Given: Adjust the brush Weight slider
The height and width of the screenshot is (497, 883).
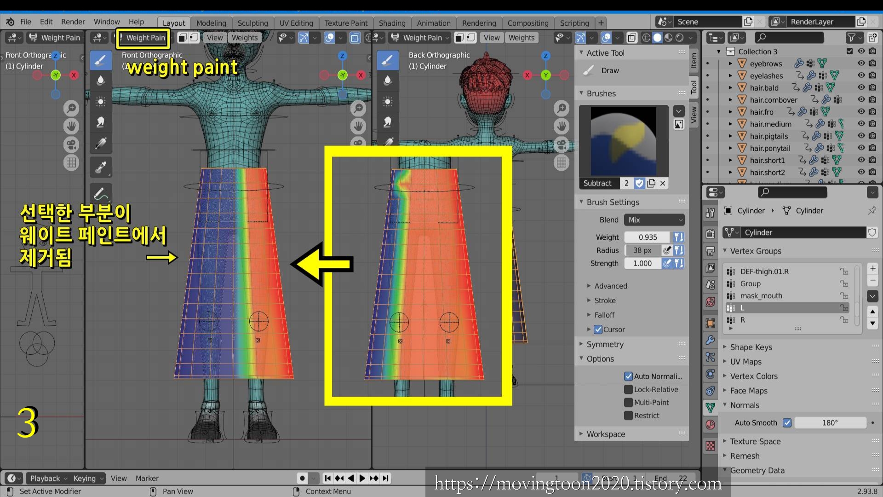Looking at the screenshot, I should tap(648, 237).
